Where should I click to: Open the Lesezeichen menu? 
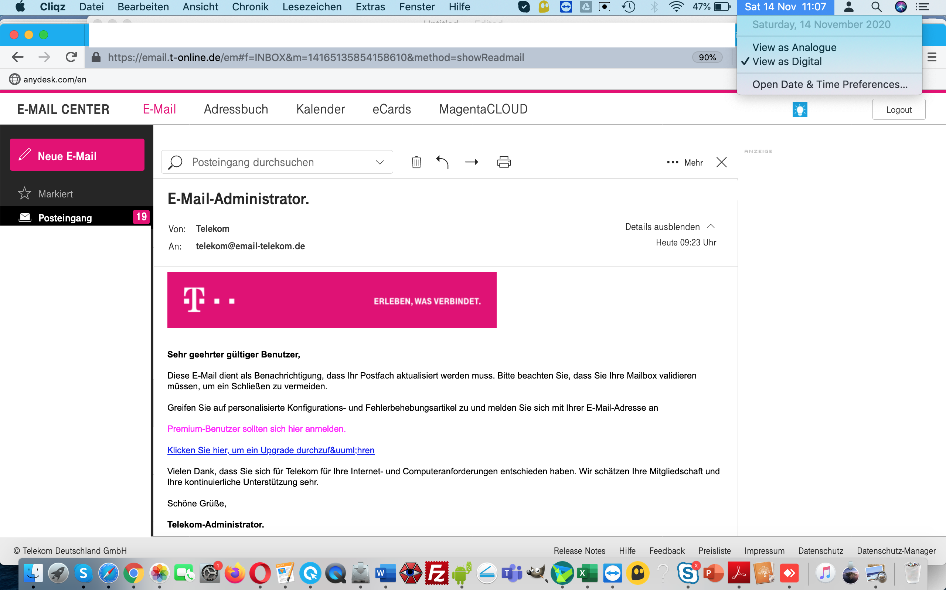click(312, 7)
